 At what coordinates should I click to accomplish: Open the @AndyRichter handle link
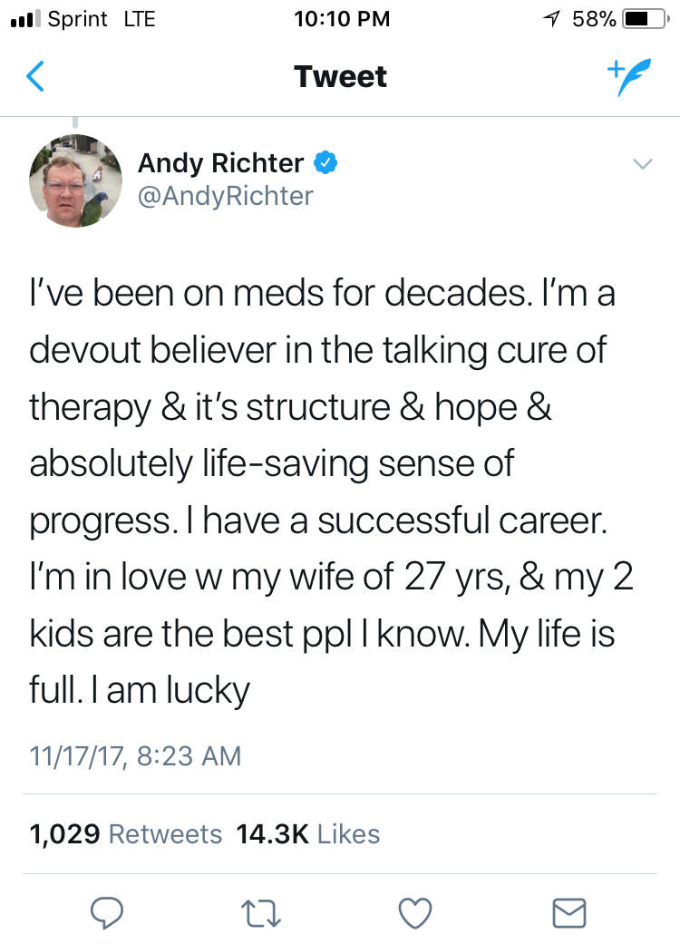pos(225,196)
